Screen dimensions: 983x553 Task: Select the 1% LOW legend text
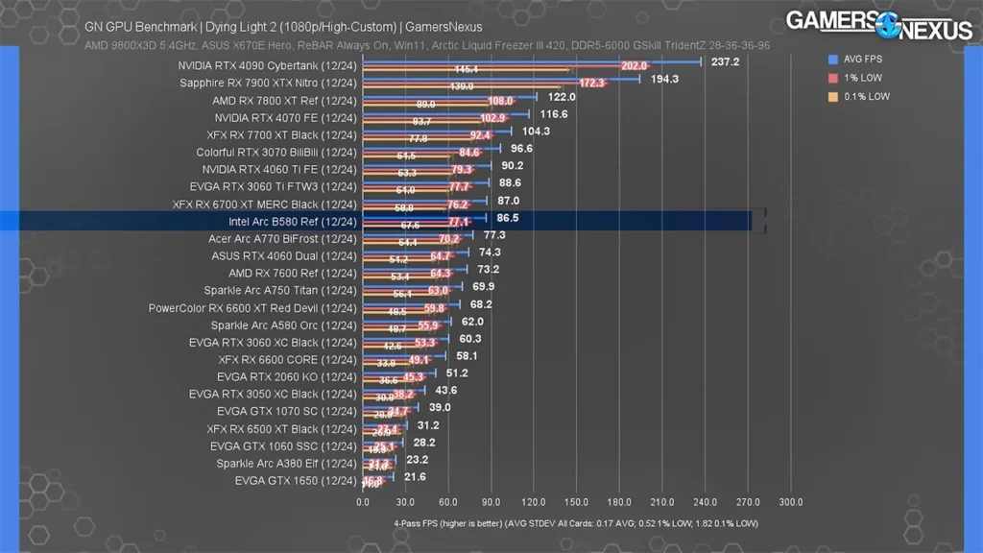coord(863,78)
